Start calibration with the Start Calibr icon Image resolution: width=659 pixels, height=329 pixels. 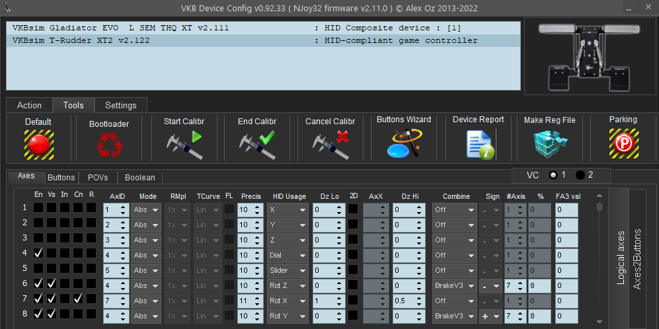tap(184, 145)
